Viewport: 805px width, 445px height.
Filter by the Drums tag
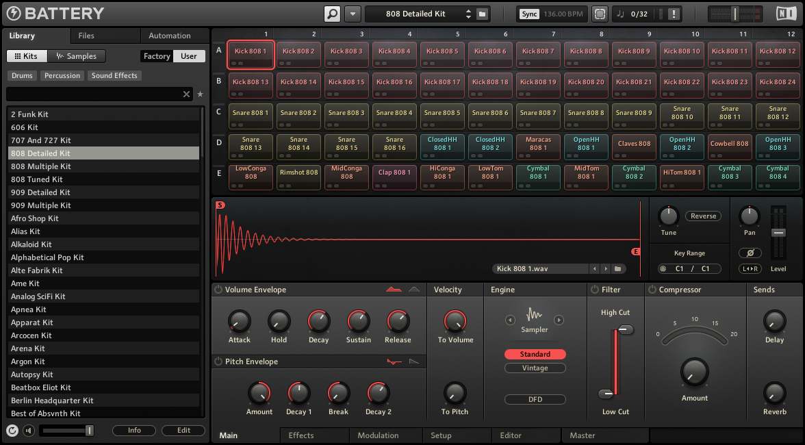tap(22, 75)
